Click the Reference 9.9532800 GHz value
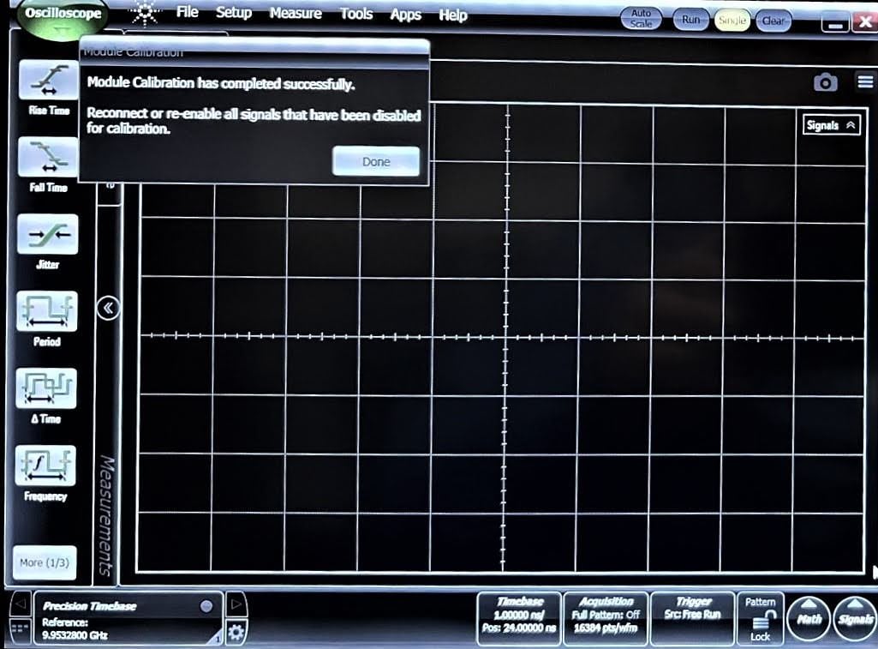 75,635
